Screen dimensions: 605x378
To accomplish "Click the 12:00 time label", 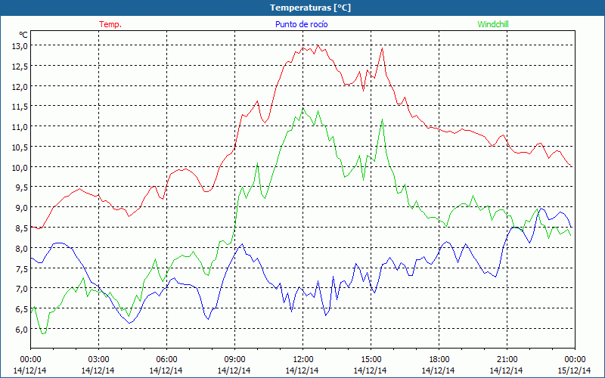I will pyautogui.click(x=303, y=360).
